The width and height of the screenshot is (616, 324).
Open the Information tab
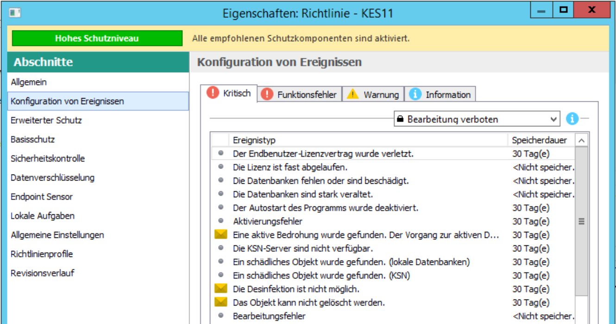pos(440,94)
